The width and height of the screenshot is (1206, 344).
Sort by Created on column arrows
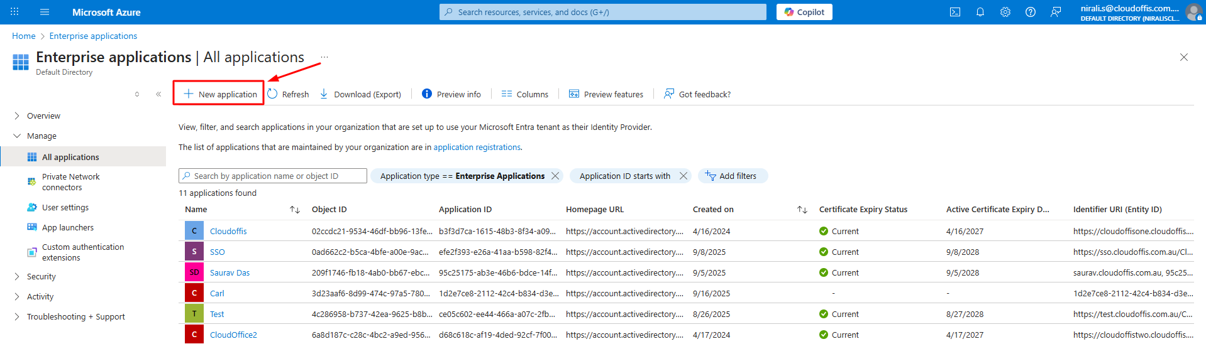pyautogui.click(x=802, y=210)
